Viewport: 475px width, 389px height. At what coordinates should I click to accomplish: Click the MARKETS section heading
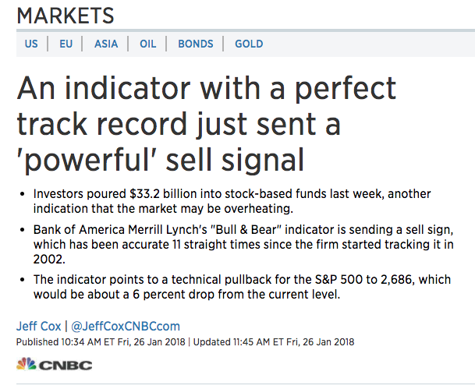66,16
